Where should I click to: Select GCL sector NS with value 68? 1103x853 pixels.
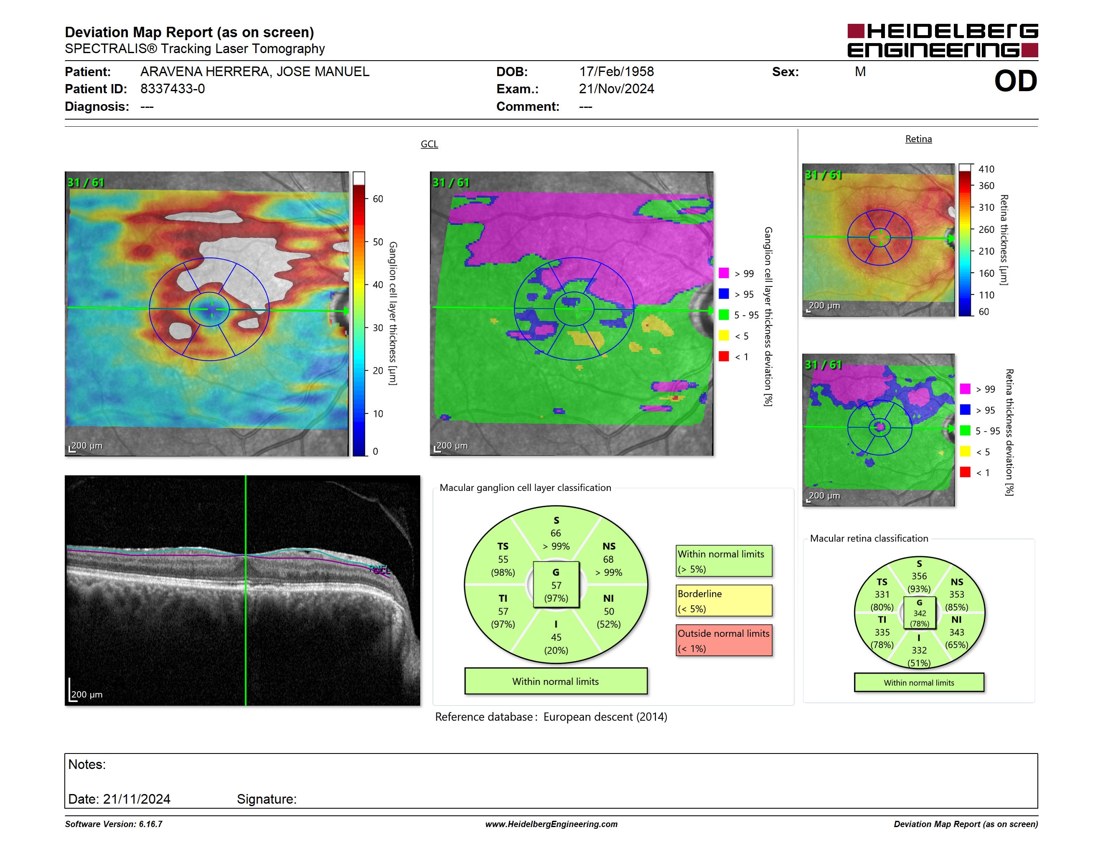pyautogui.click(x=609, y=559)
